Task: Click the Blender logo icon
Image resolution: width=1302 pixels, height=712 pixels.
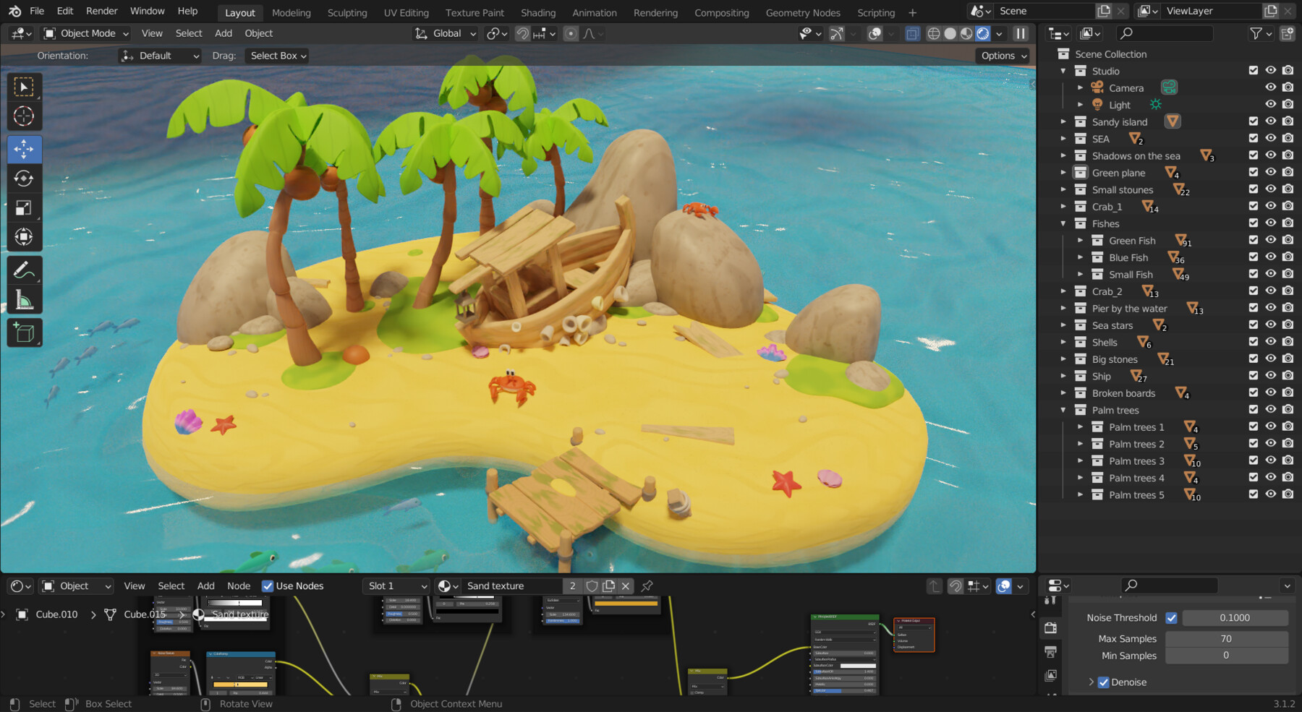Action: [x=14, y=11]
